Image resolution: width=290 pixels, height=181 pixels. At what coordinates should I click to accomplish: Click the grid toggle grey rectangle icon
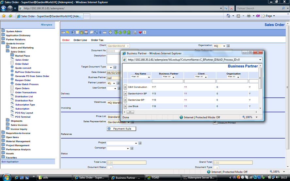pos(105,33)
